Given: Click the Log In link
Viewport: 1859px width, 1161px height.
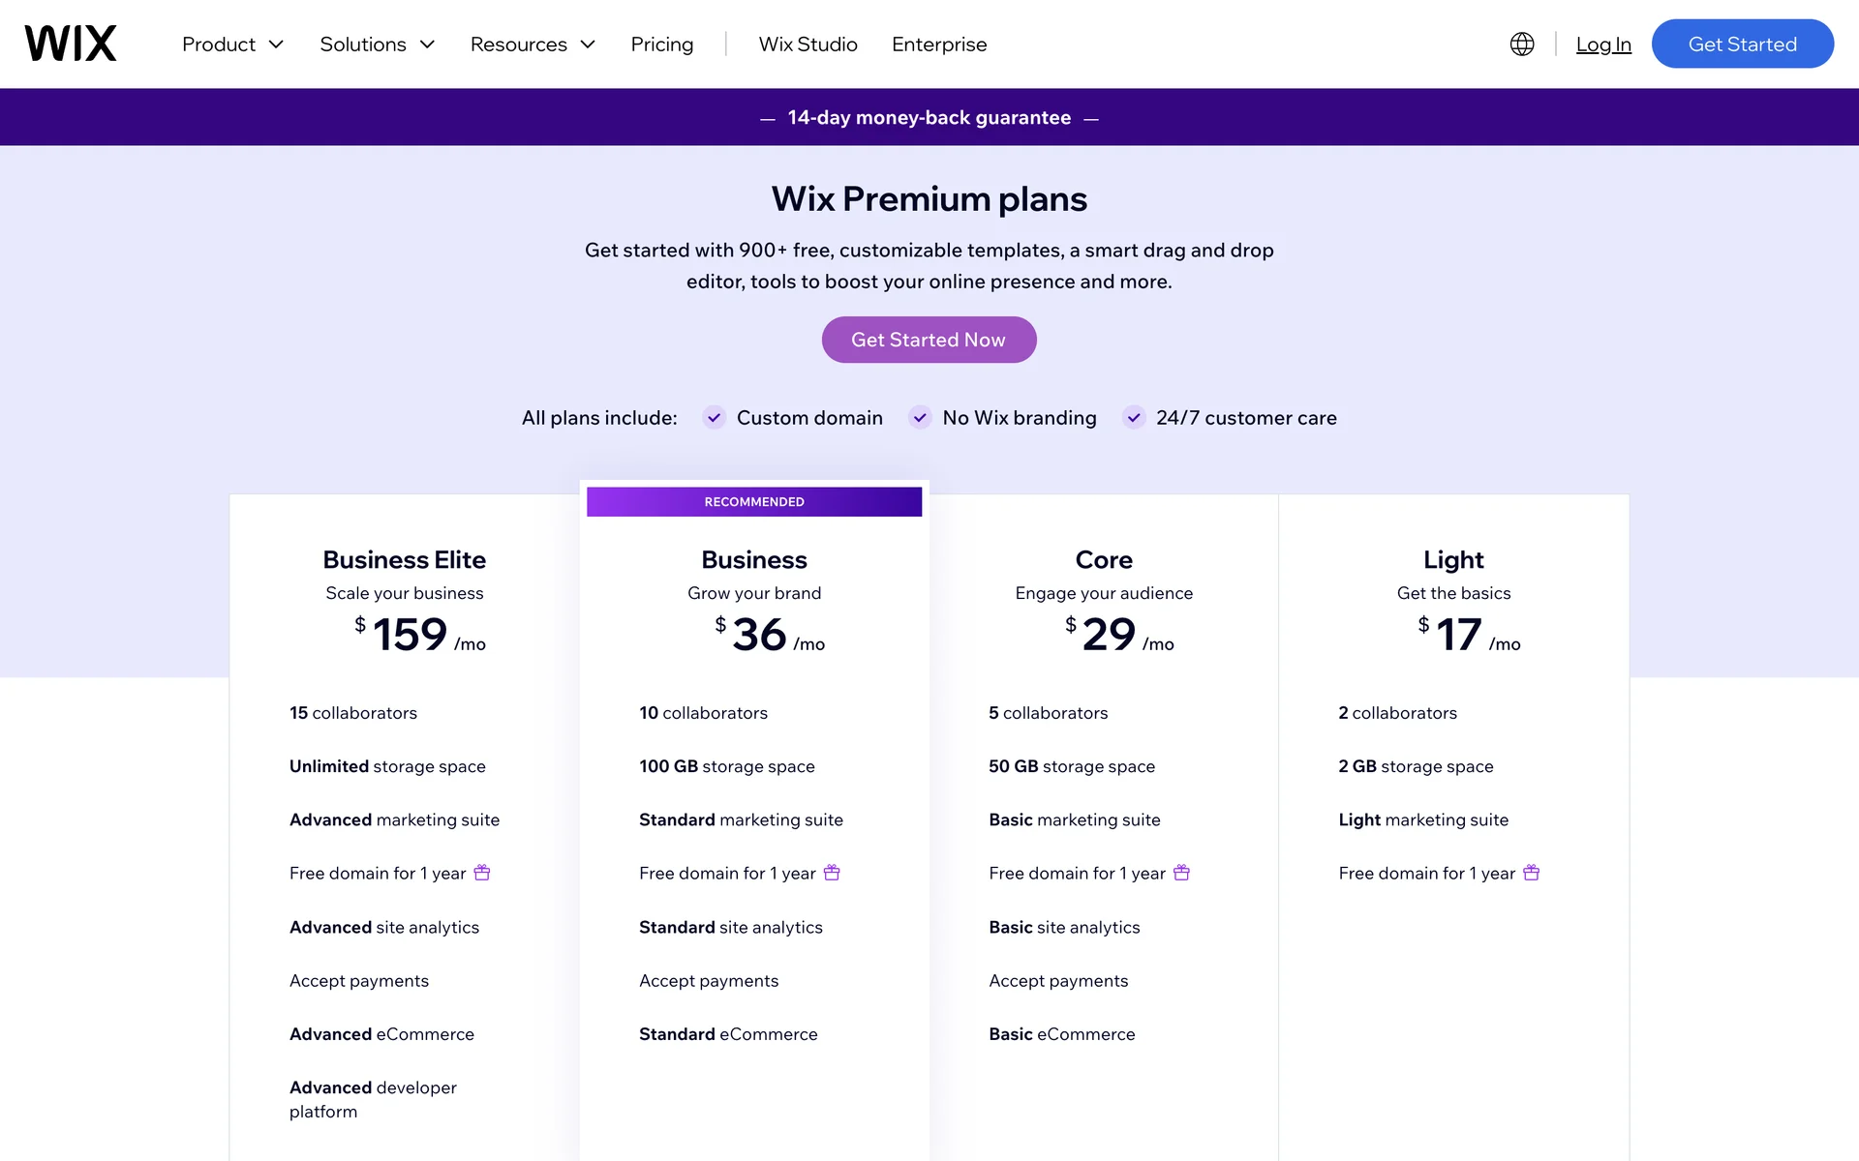Looking at the screenshot, I should coord(1603,45).
